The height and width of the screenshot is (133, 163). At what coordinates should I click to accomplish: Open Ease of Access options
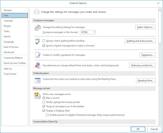click(15, 47)
